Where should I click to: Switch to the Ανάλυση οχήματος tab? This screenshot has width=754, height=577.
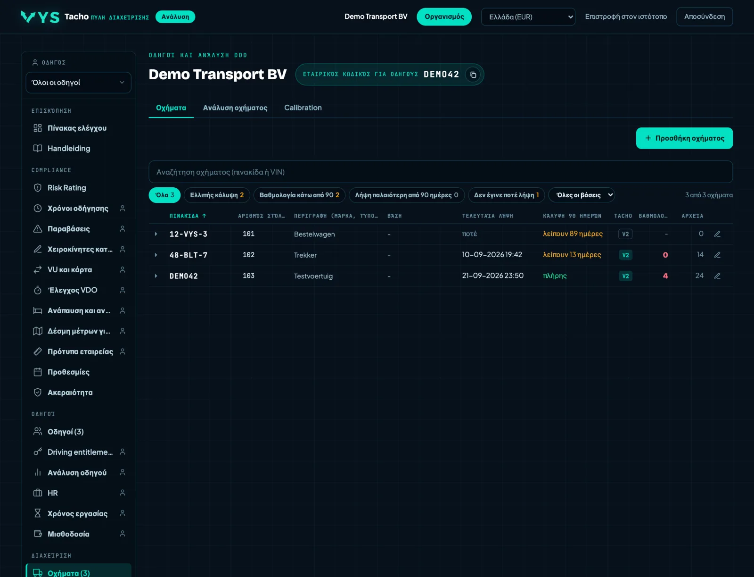235,108
